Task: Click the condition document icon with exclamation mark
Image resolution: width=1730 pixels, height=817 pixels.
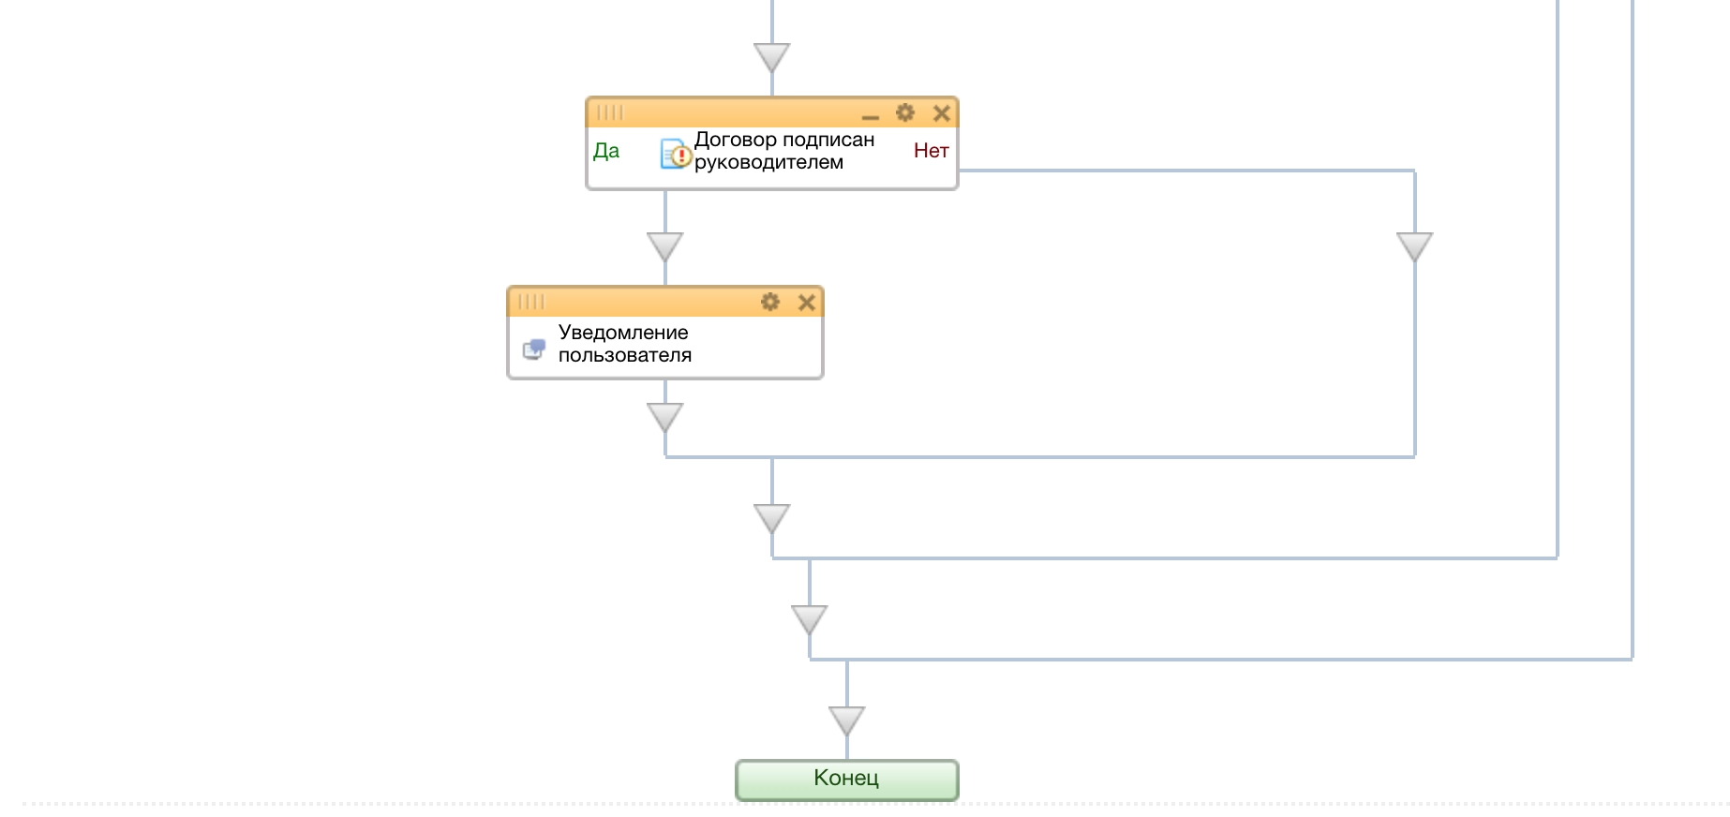Action: [x=676, y=154]
